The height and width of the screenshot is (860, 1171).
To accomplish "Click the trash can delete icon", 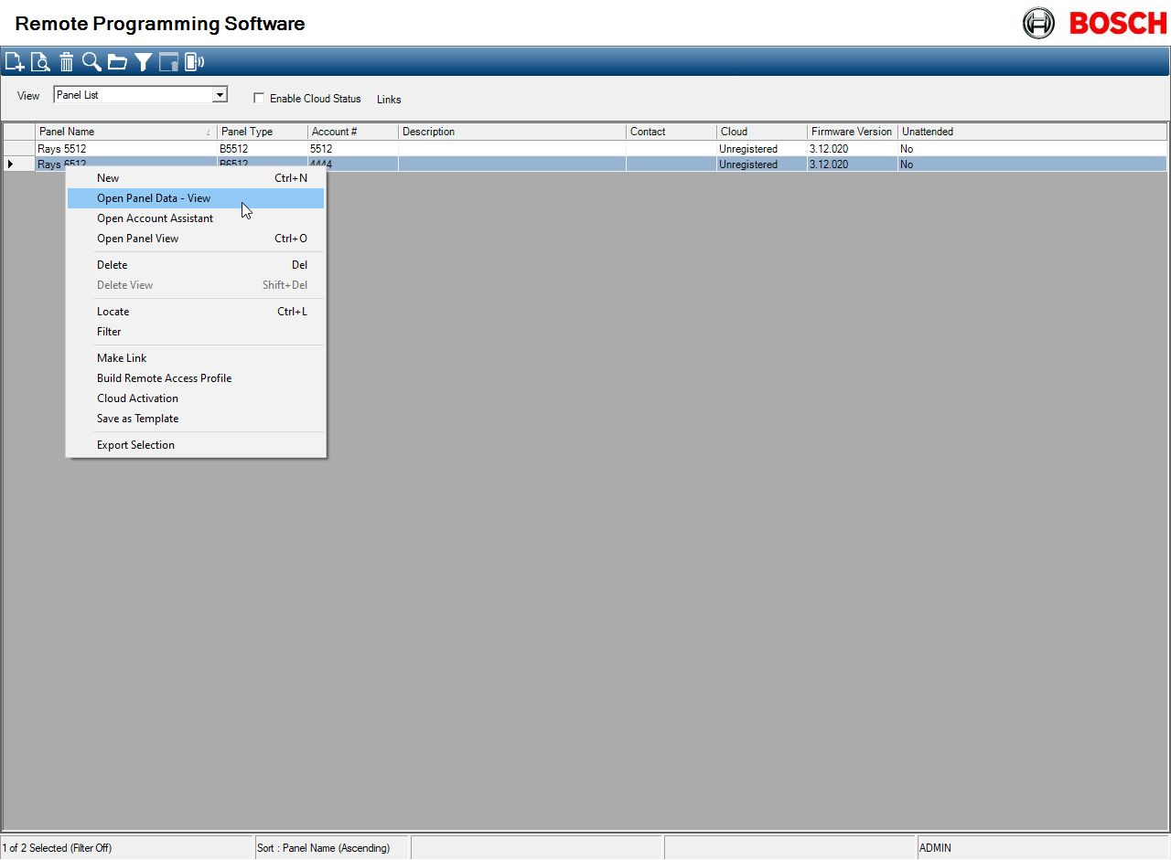I will (x=67, y=62).
